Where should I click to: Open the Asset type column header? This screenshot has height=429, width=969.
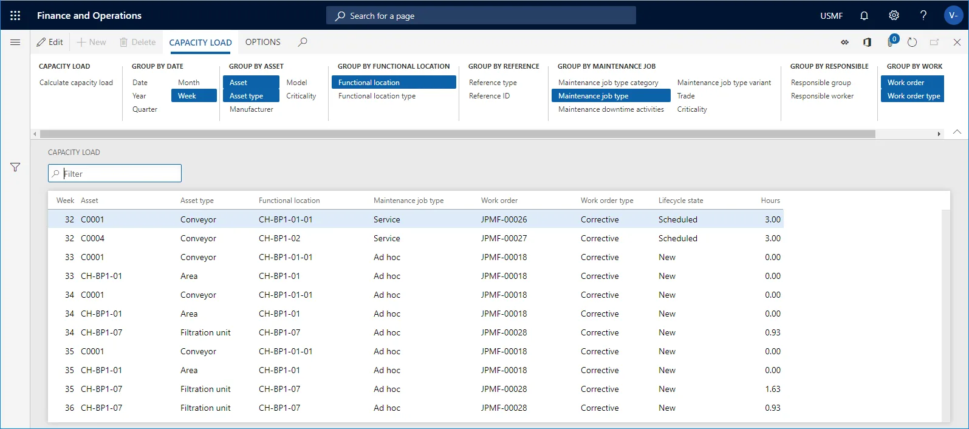click(197, 201)
